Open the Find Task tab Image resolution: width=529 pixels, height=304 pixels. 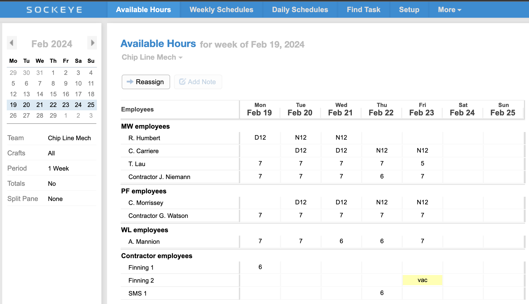[x=363, y=10]
